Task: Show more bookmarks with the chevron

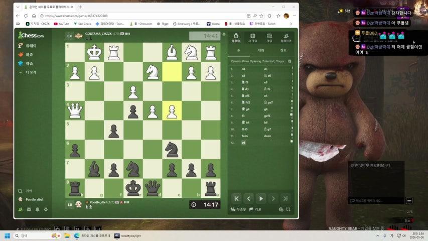Action: click(291, 24)
